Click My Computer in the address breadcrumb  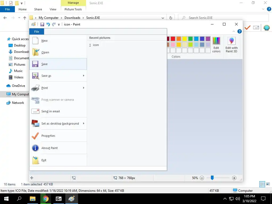pyautogui.click(x=49, y=18)
